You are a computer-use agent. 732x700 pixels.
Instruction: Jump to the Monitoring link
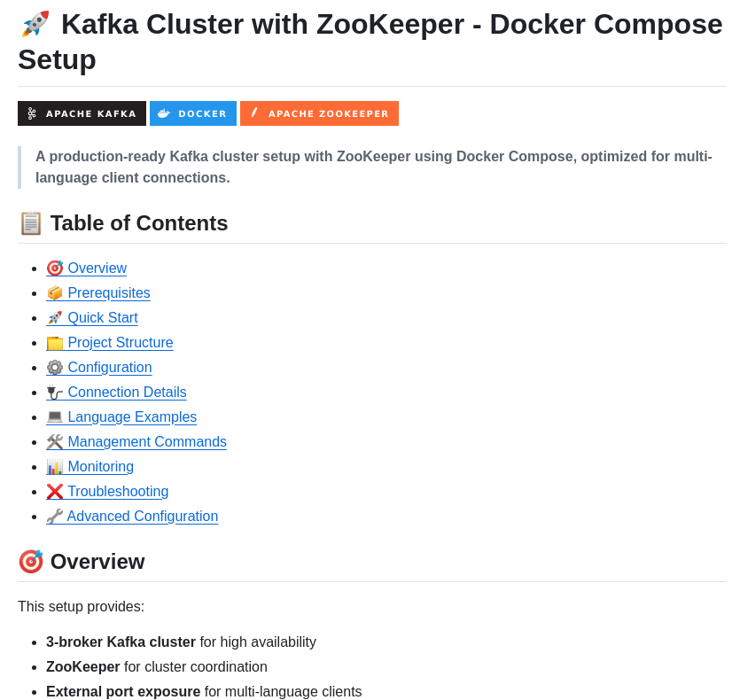(x=100, y=467)
